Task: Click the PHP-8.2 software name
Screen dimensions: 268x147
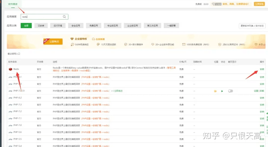Action: click(x=17, y=98)
